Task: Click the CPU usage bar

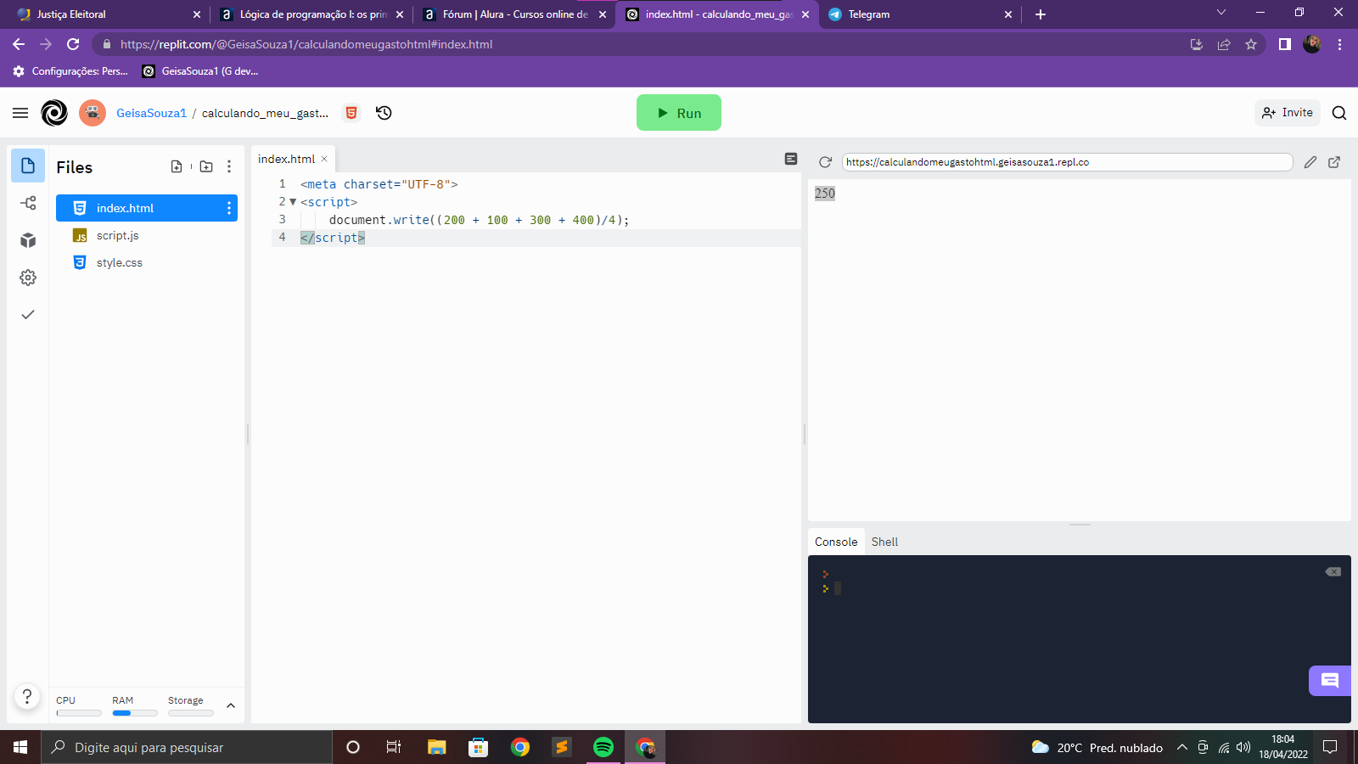Action: click(78, 713)
